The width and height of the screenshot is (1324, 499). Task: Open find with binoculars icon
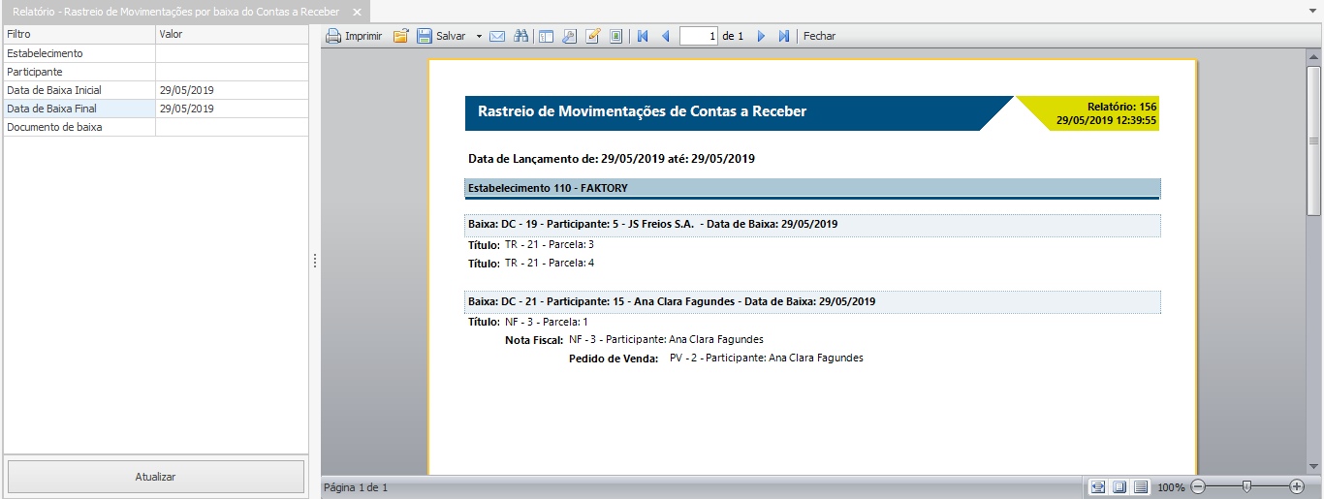(x=520, y=36)
